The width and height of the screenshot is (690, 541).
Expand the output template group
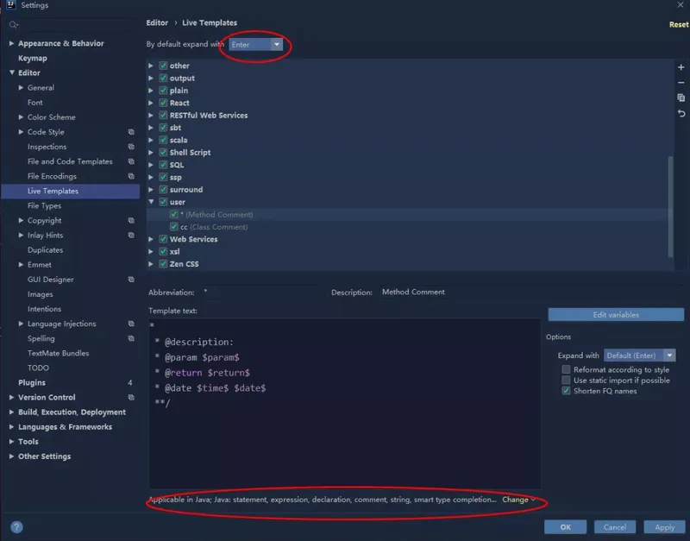pos(151,78)
